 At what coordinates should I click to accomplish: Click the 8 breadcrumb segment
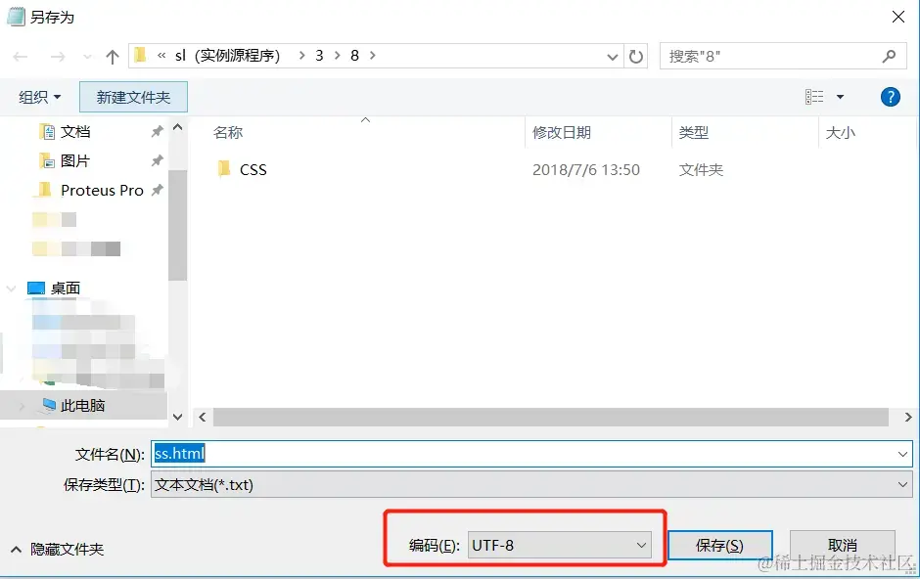click(354, 56)
